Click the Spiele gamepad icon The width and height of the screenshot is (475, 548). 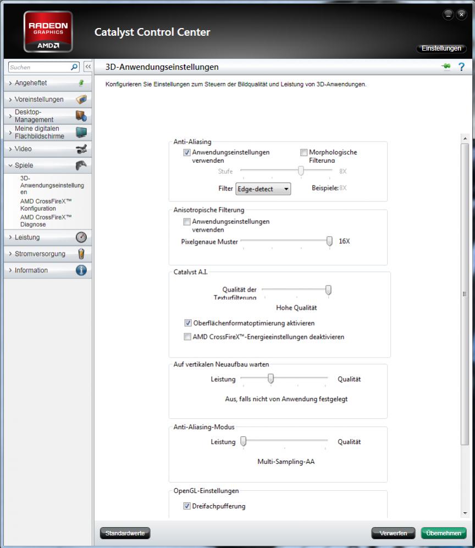coord(81,165)
